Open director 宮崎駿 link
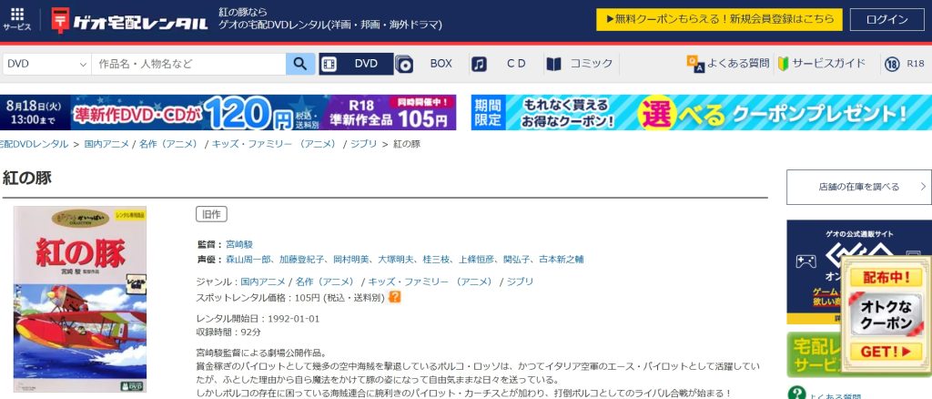 tap(239, 244)
